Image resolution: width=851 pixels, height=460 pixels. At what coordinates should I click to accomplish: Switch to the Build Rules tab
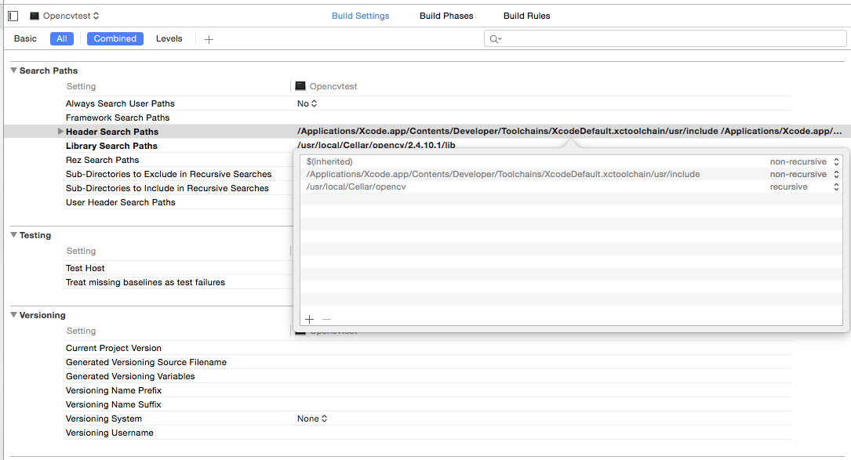pos(526,16)
